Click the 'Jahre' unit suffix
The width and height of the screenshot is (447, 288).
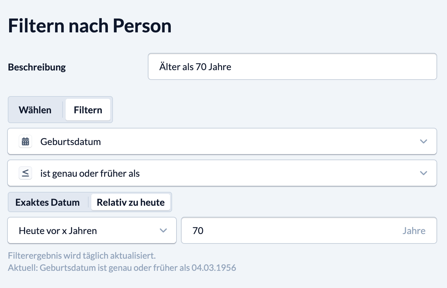(414, 231)
